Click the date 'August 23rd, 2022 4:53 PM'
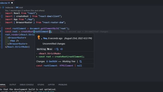The height and width of the screenshot is (92, 163). (x=78, y=38)
